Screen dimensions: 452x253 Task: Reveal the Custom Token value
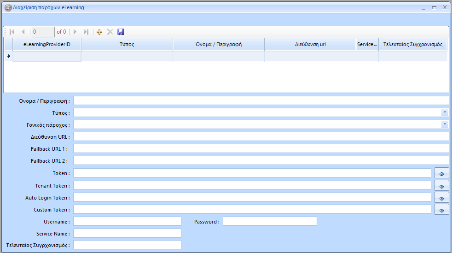441,210
